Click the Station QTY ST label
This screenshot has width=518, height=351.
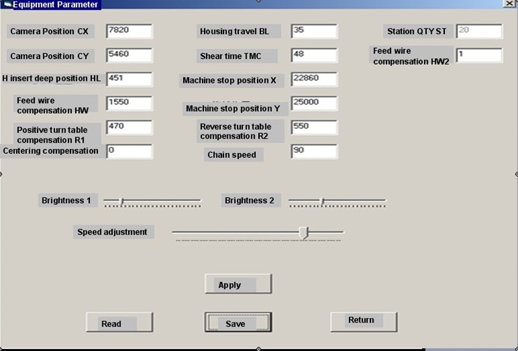pos(418,31)
